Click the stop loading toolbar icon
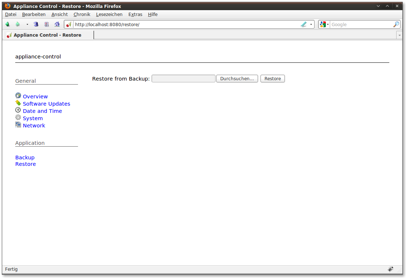 tap(46, 24)
